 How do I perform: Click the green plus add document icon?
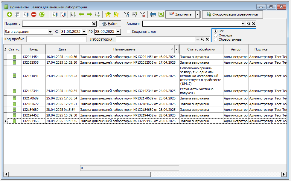pyautogui.click(x=10, y=14)
